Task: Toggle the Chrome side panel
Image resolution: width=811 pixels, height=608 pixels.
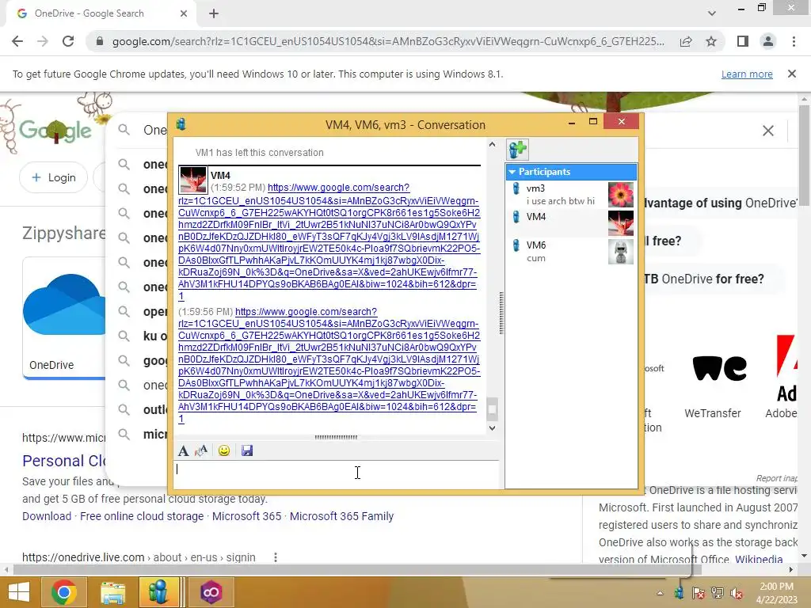Action: pyautogui.click(x=743, y=41)
